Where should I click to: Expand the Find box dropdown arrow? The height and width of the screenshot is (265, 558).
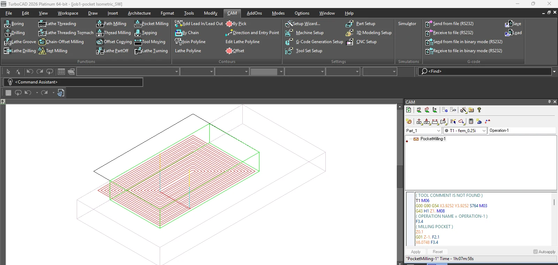(x=554, y=72)
